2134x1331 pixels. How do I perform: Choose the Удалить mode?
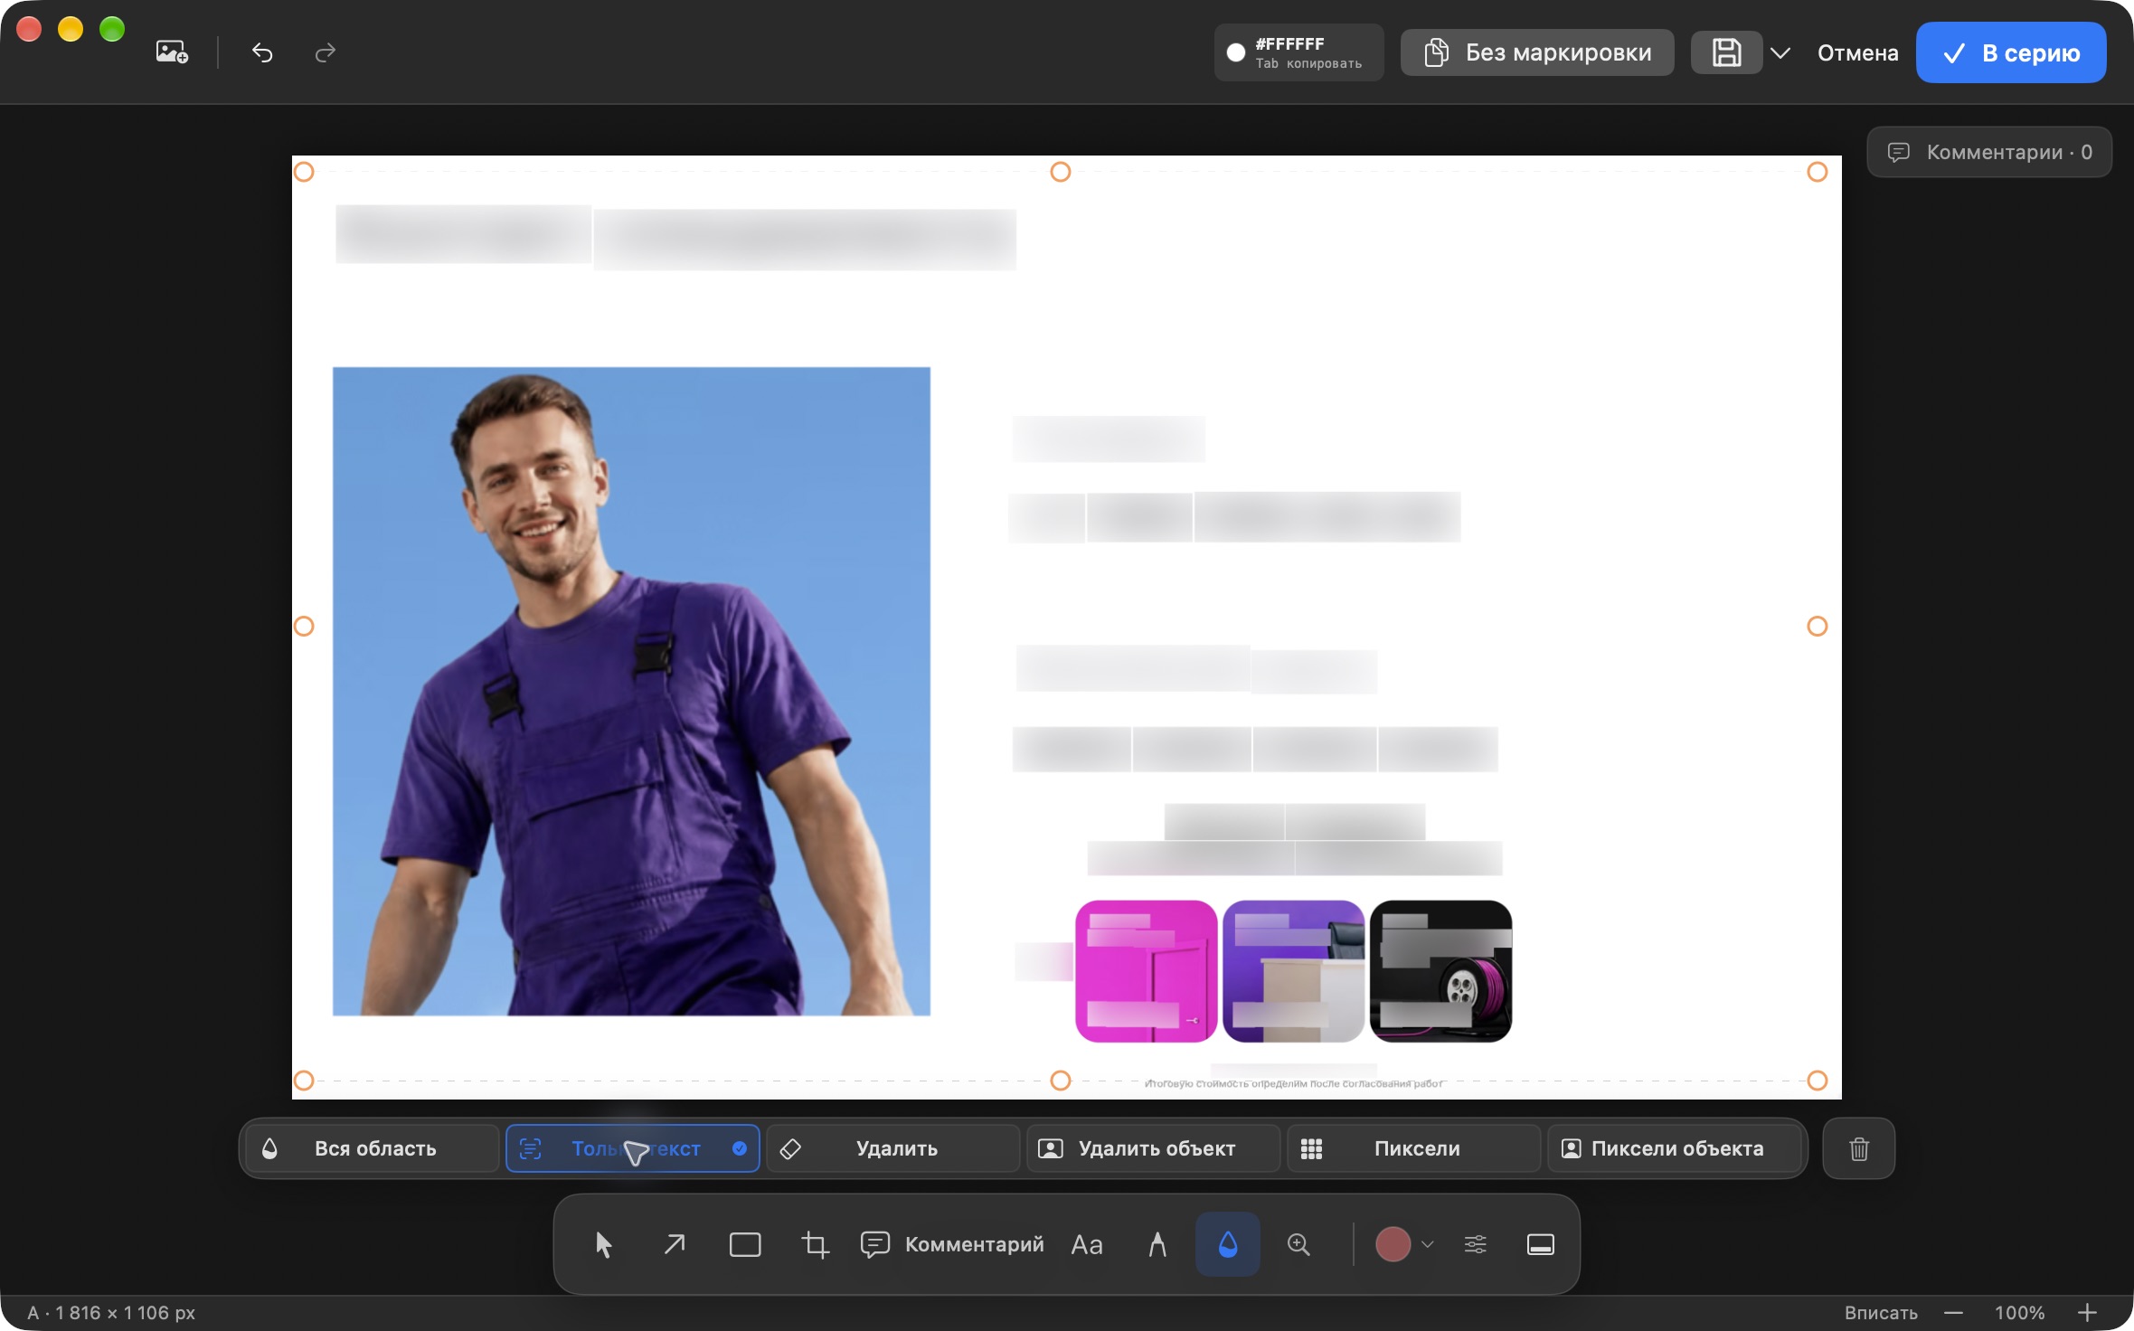[x=892, y=1148]
